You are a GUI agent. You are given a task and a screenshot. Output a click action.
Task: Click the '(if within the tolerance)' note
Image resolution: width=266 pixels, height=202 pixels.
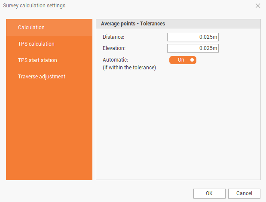129,67
